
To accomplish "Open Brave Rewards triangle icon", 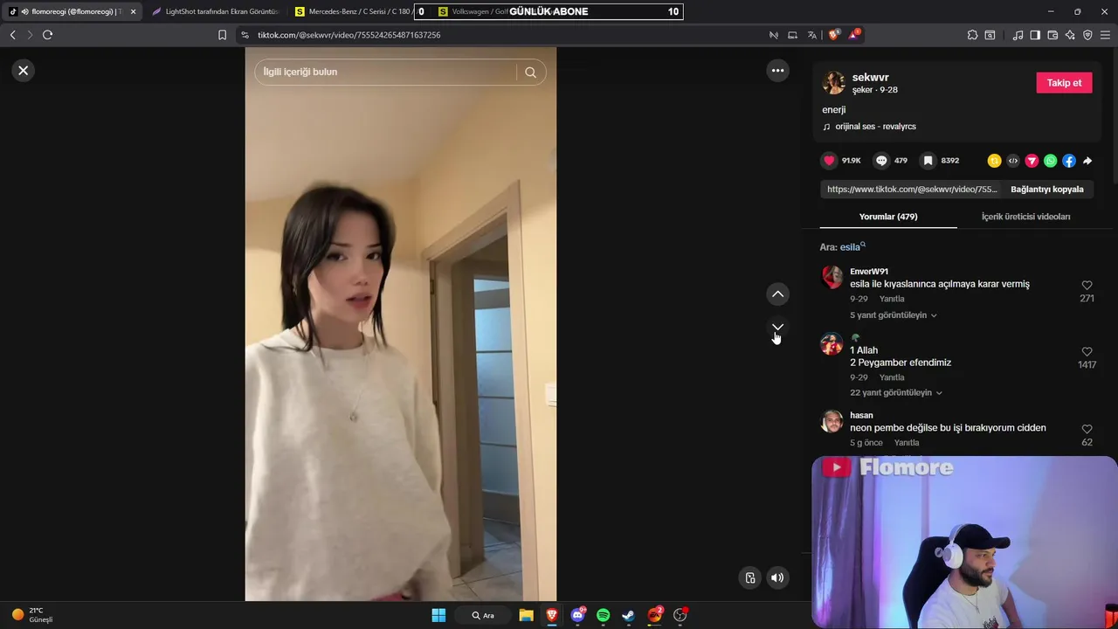I will pos(853,35).
